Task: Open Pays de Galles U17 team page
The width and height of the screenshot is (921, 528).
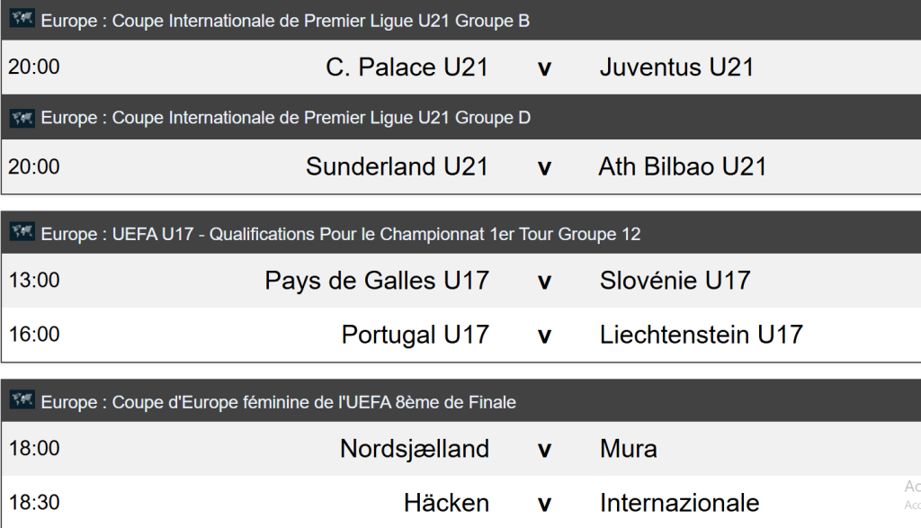Action: (377, 281)
